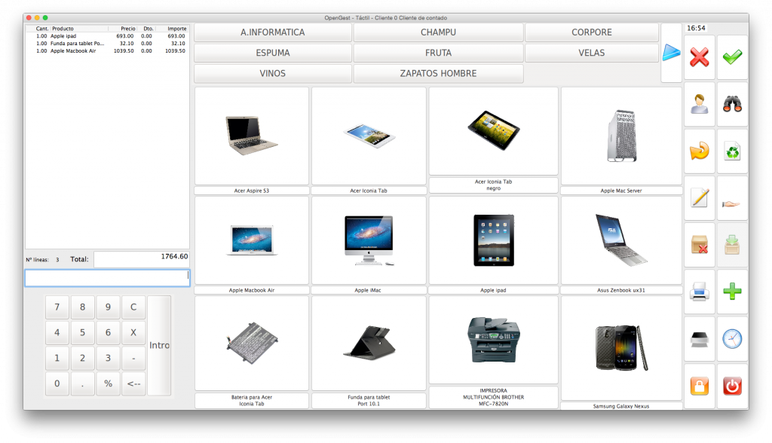Select the Acer Iconia Tab negro image

(x=493, y=131)
